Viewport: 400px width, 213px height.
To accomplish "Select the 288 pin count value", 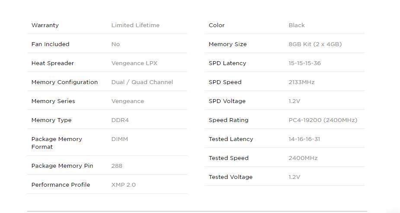I will click(x=117, y=166).
